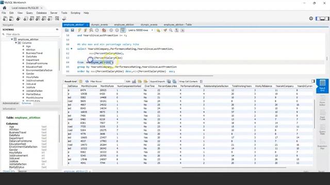The height and width of the screenshot is (185, 330).
Task: Save the script with the floppy icon
Action: (x=72, y=30)
